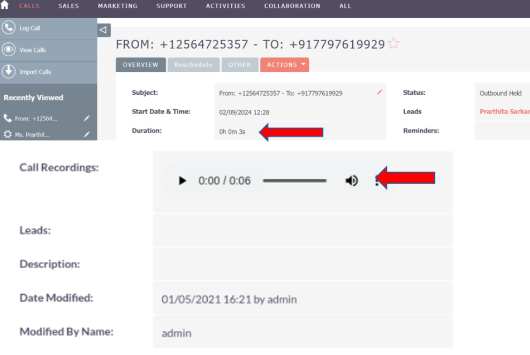Mark the call as favorite with the star
The image size is (530, 355).
393,43
